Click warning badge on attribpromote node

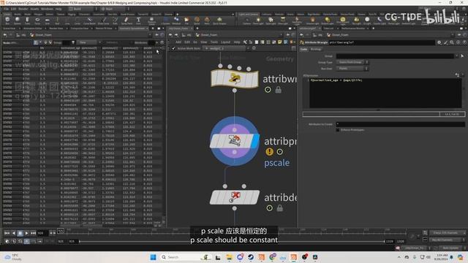click(x=269, y=151)
